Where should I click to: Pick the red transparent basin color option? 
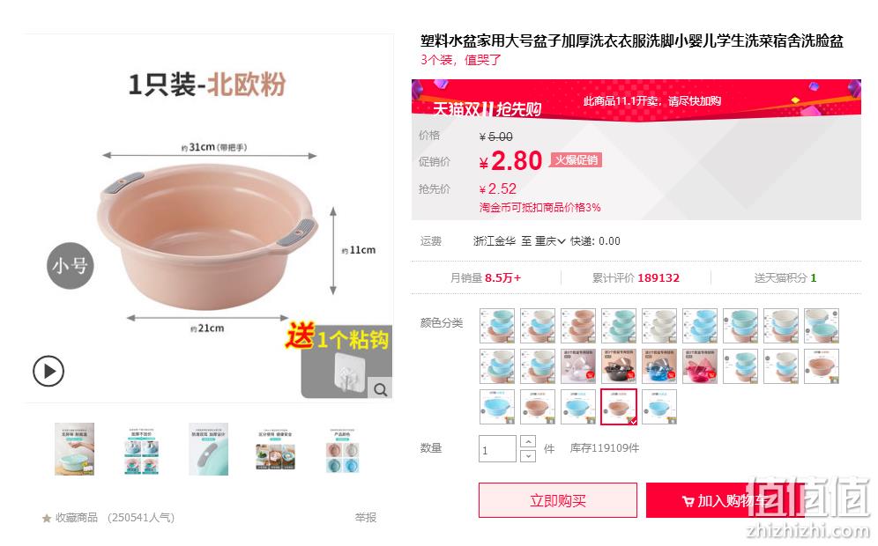700,366
